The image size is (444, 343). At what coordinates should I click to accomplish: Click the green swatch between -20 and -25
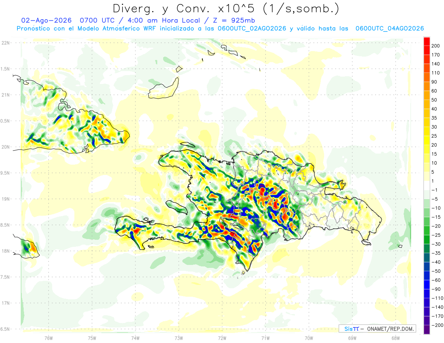click(x=427, y=231)
